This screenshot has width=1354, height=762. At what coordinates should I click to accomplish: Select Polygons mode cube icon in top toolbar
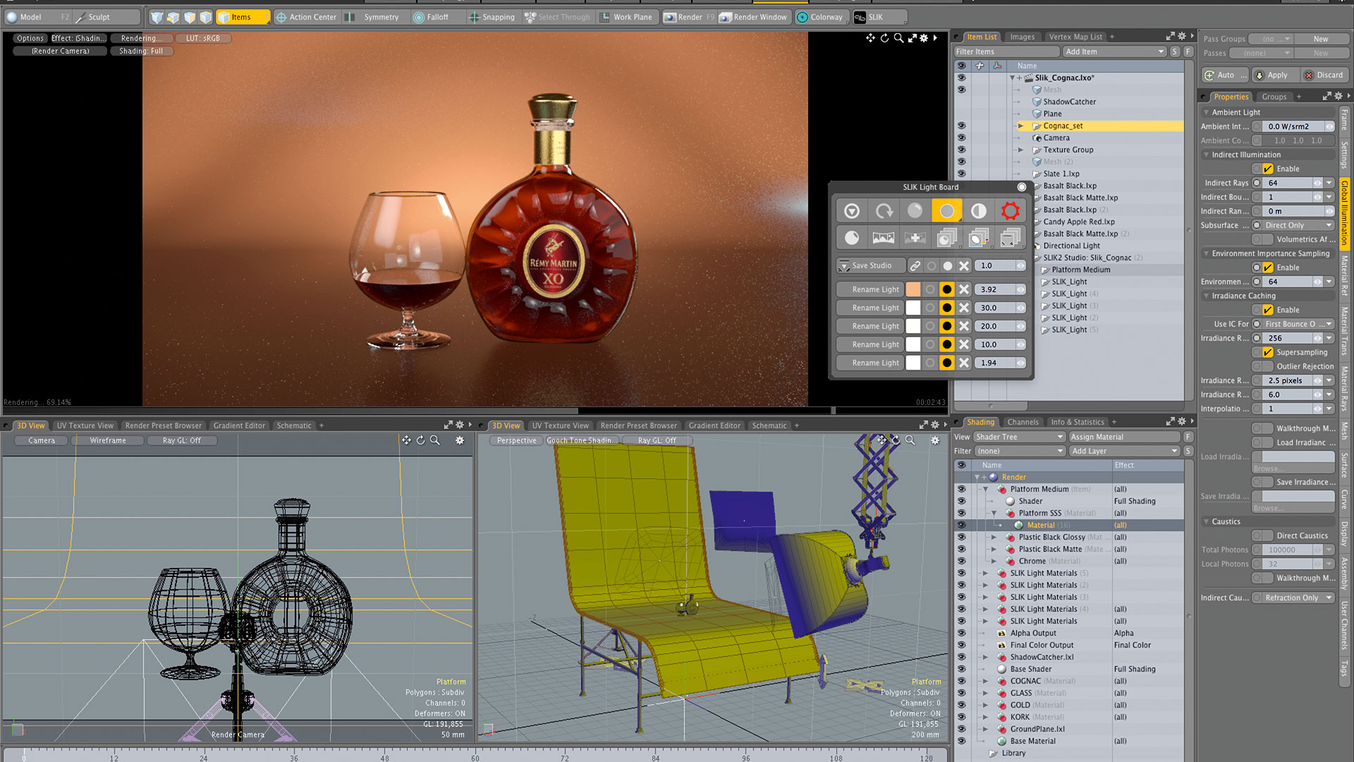click(189, 17)
